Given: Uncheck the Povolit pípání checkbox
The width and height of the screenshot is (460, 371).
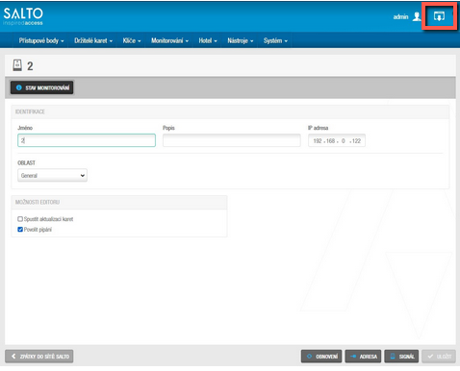Looking at the screenshot, I should 20,229.
